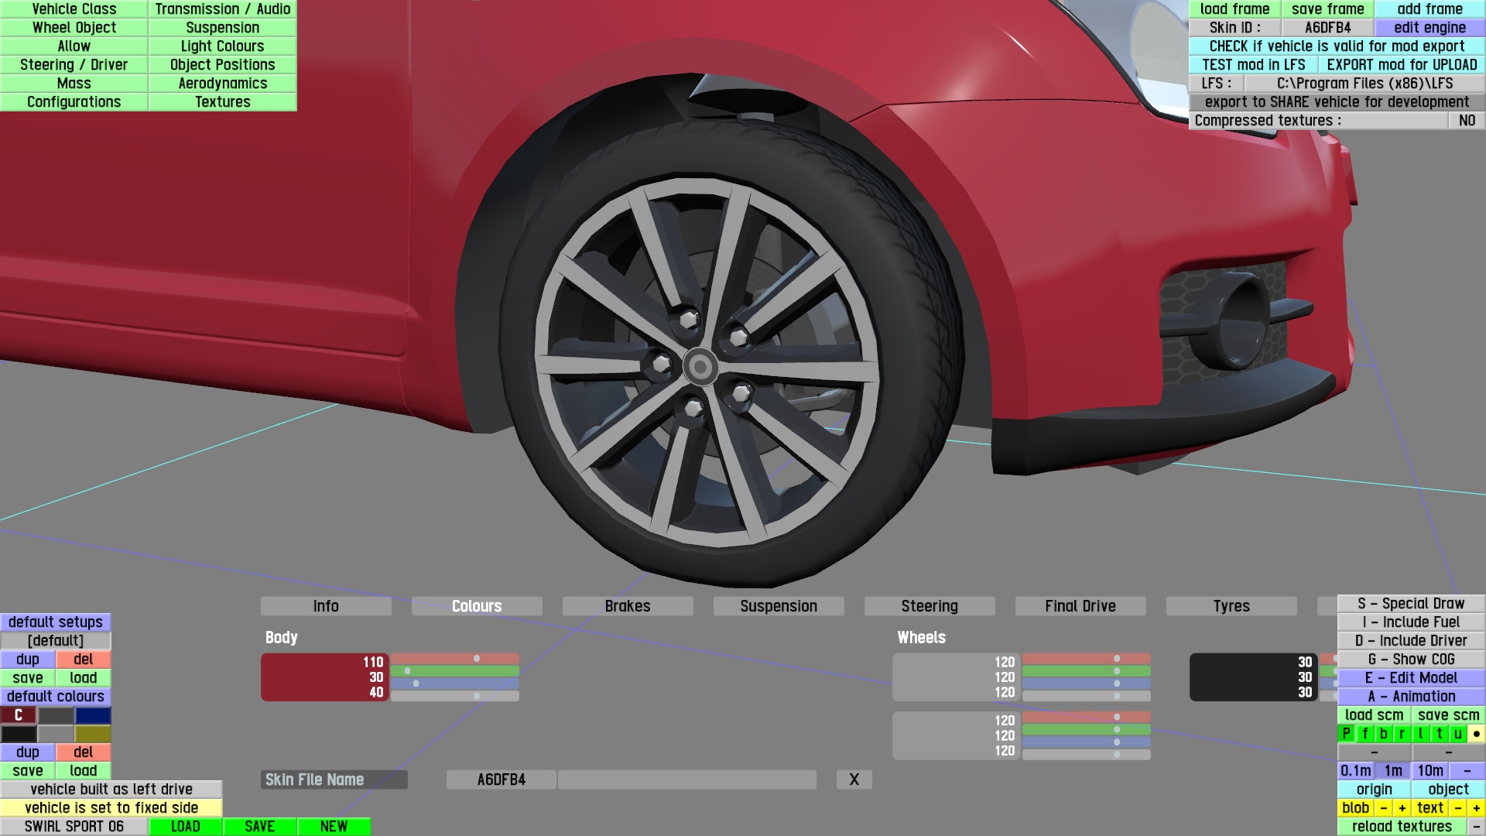
Task: Select the 10m grid scale button
Action: (1430, 771)
